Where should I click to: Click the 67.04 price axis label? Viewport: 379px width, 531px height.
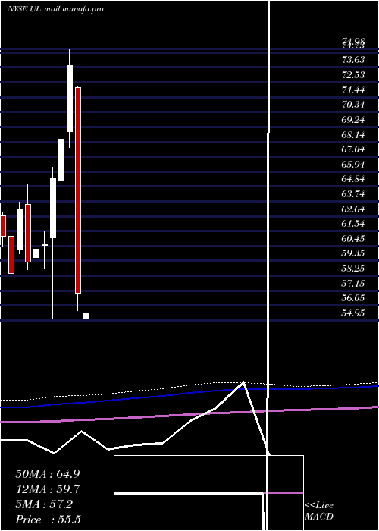click(353, 149)
